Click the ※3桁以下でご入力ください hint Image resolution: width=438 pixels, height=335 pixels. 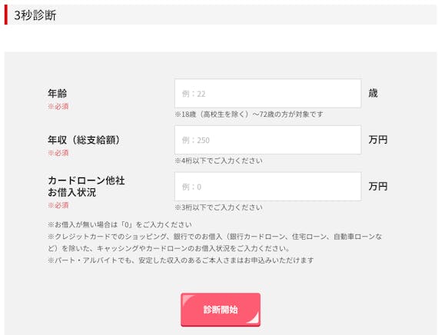pyautogui.click(x=219, y=207)
